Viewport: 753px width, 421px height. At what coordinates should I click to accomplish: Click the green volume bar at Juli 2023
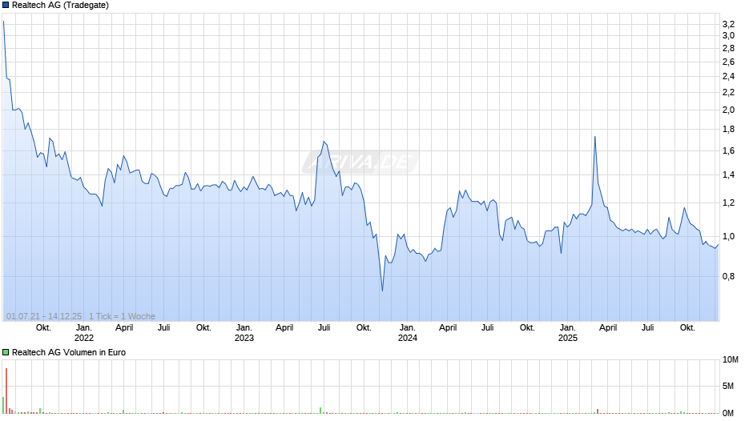click(320, 411)
